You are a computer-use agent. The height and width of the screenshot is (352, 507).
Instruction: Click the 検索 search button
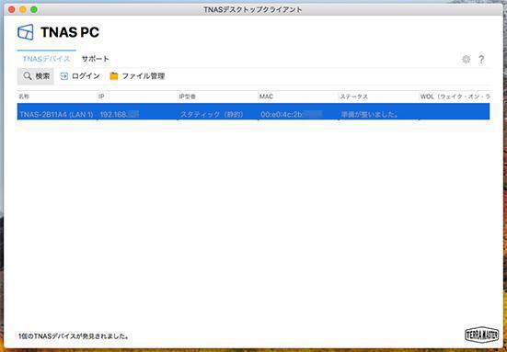point(36,76)
